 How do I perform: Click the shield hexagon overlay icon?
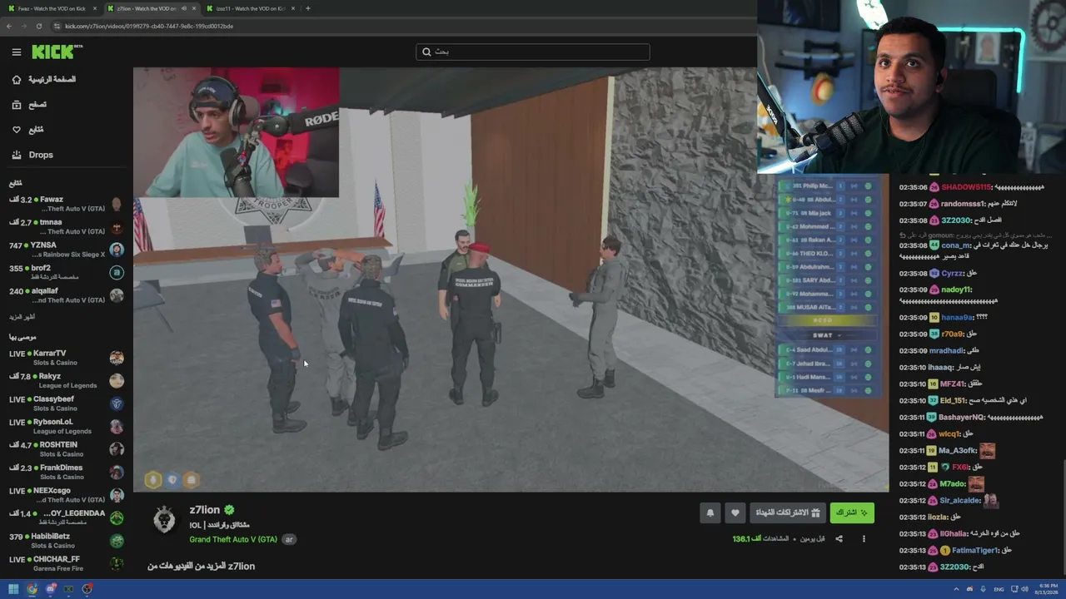172,479
